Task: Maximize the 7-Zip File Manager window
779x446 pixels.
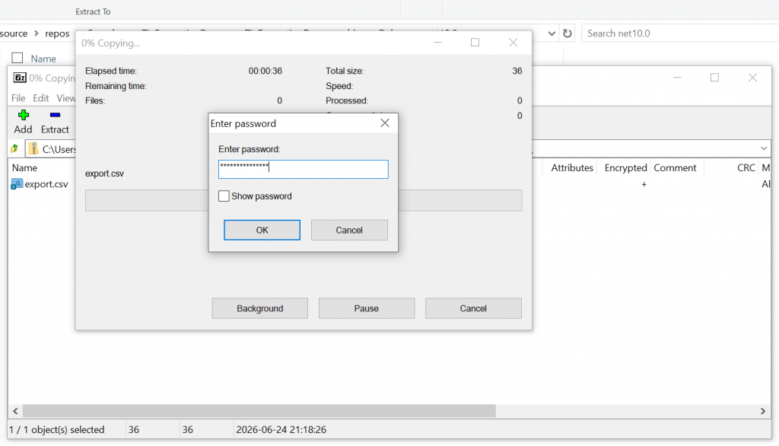Action: point(714,78)
